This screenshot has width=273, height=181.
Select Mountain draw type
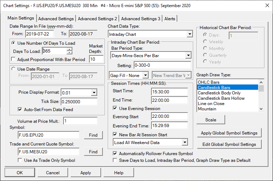point(228,109)
